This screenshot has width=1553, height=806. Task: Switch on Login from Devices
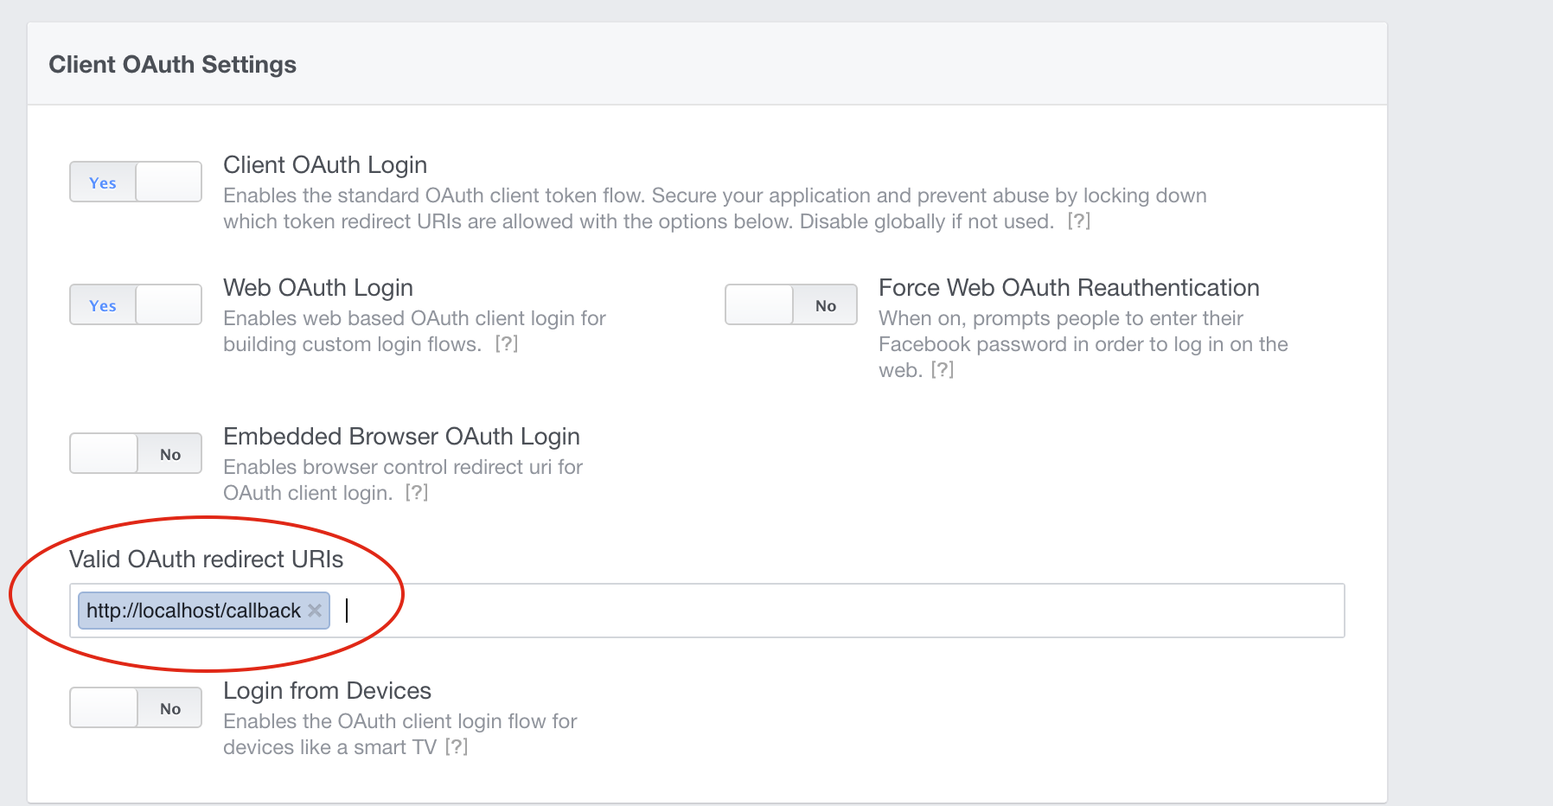(136, 707)
